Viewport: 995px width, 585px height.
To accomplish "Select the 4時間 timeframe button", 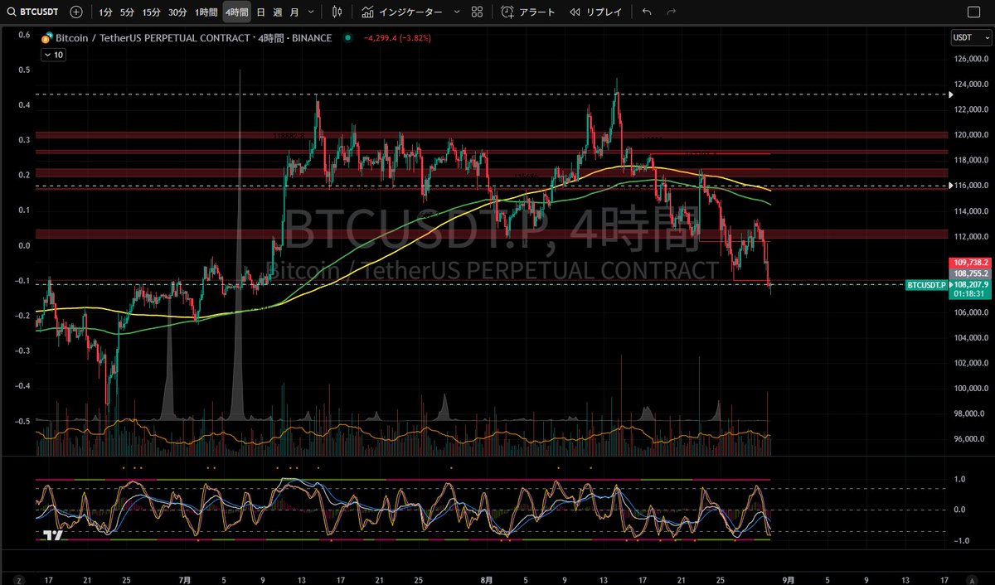I will (x=236, y=12).
